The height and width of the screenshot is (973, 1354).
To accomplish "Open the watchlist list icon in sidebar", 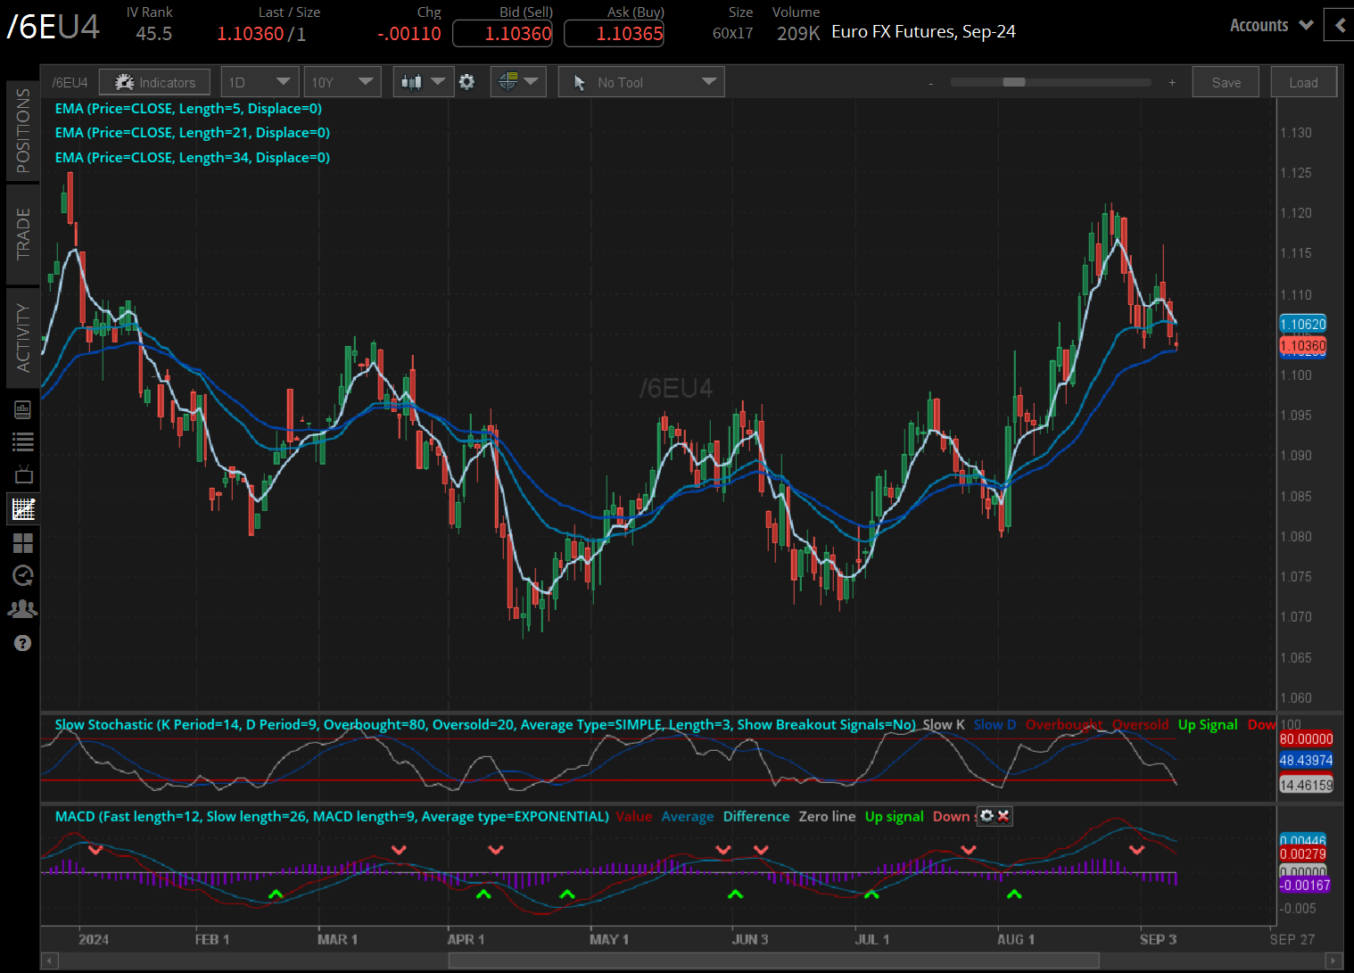I will pyautogui.click(x=23, y=441).
